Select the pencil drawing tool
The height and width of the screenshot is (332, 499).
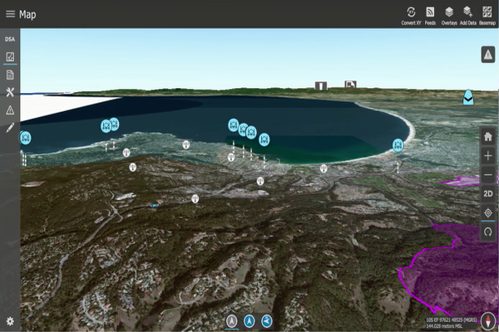(x=10, y=128)
